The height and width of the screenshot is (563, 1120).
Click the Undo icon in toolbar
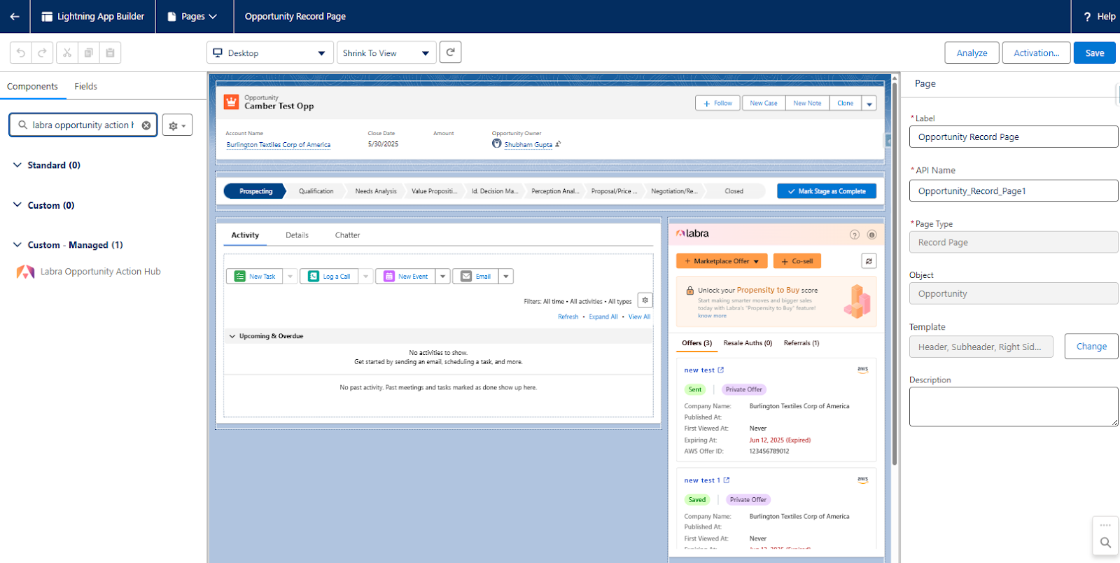[x=20, y=53]
